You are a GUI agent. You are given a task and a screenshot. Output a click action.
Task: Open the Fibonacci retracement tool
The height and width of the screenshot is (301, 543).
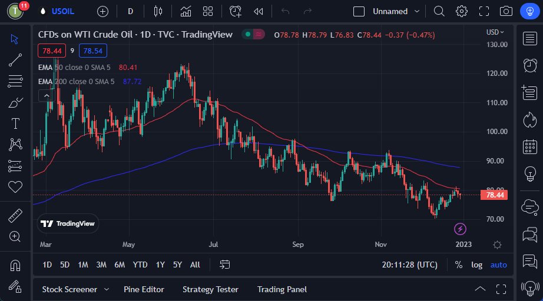pos(15,81)
